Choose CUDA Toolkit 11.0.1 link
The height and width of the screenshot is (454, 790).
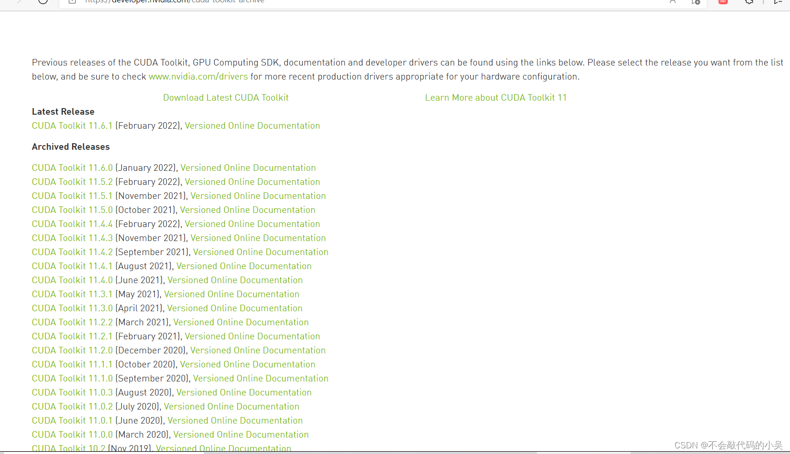(x=72, y=421)
